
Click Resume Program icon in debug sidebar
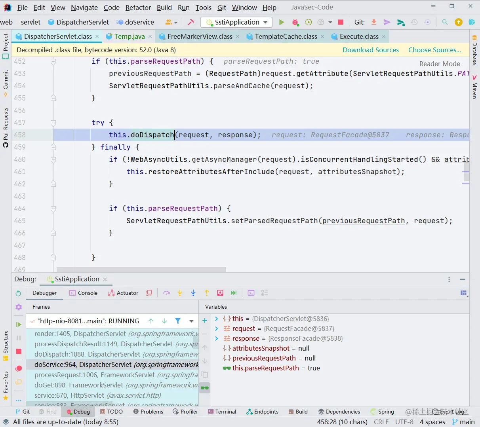tap(18, 325)
